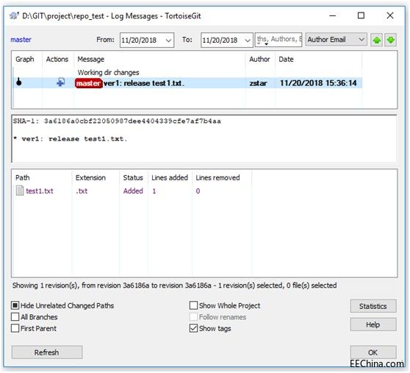
Task: Close the Log Messages window
Action: [390, 15]
